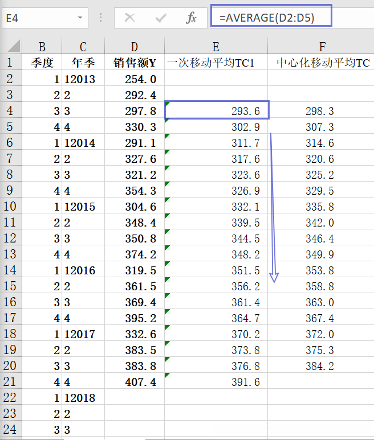Select sales cell 354.3
374x440 pixels.
(135, 190)
